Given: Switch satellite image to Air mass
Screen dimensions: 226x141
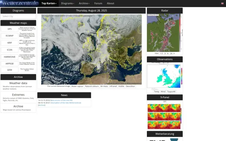Looking at the screenshot, I should 104,86.
